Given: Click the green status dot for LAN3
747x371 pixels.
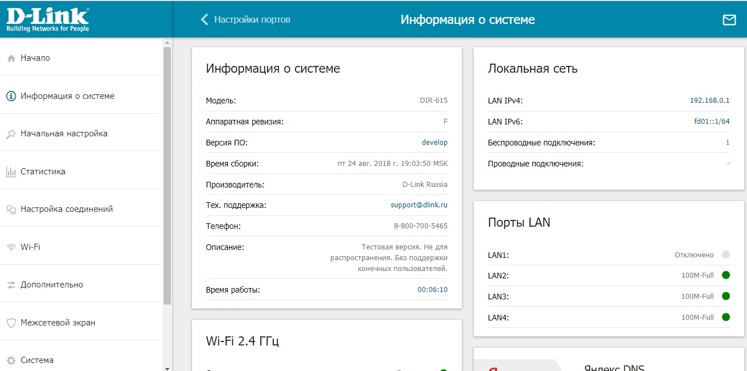Looking at the screenshot, I should coord(725,296).
